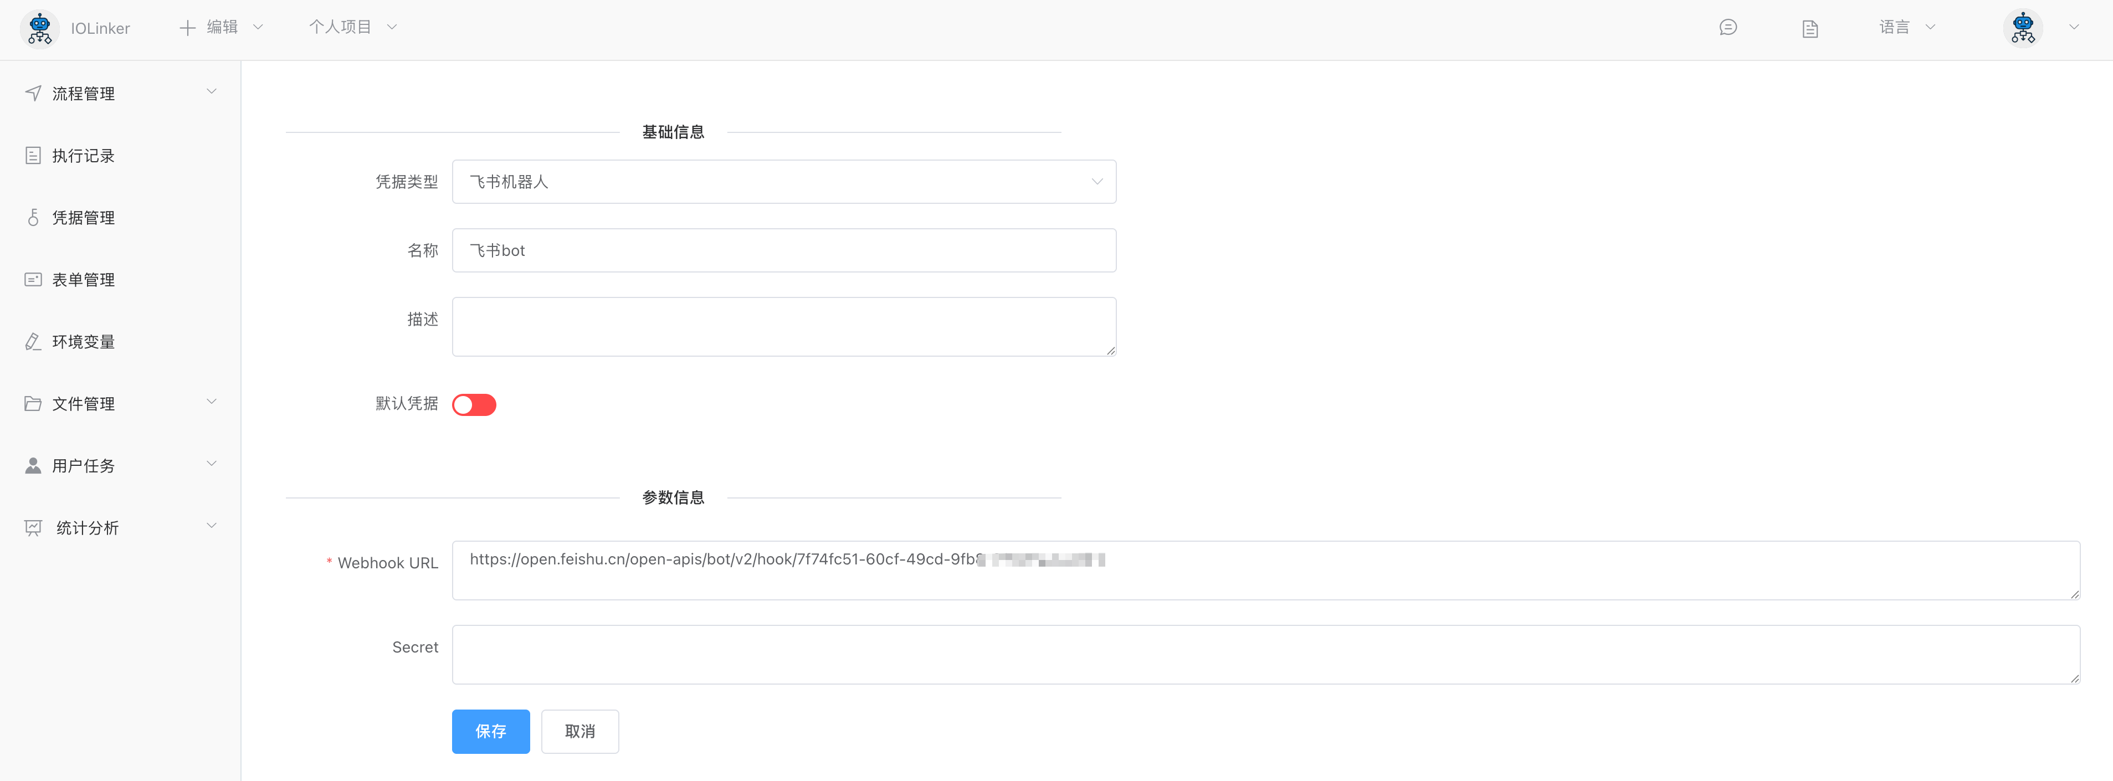The image size is (2113, 781).
Task: Click the chat message icon in header
Action: pyautogui.click(x=1727, y=28)
